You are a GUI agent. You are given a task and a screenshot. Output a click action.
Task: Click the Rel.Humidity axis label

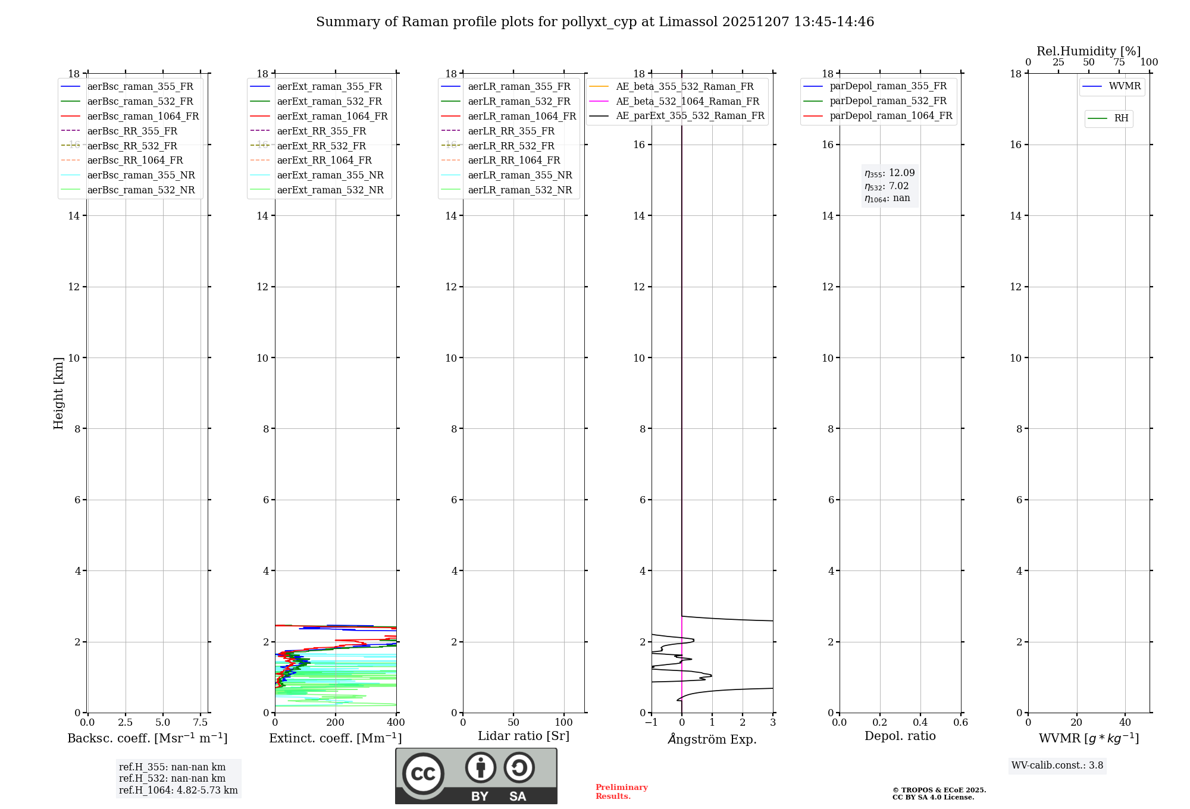pyautogui.click(x=1088, y=51)
